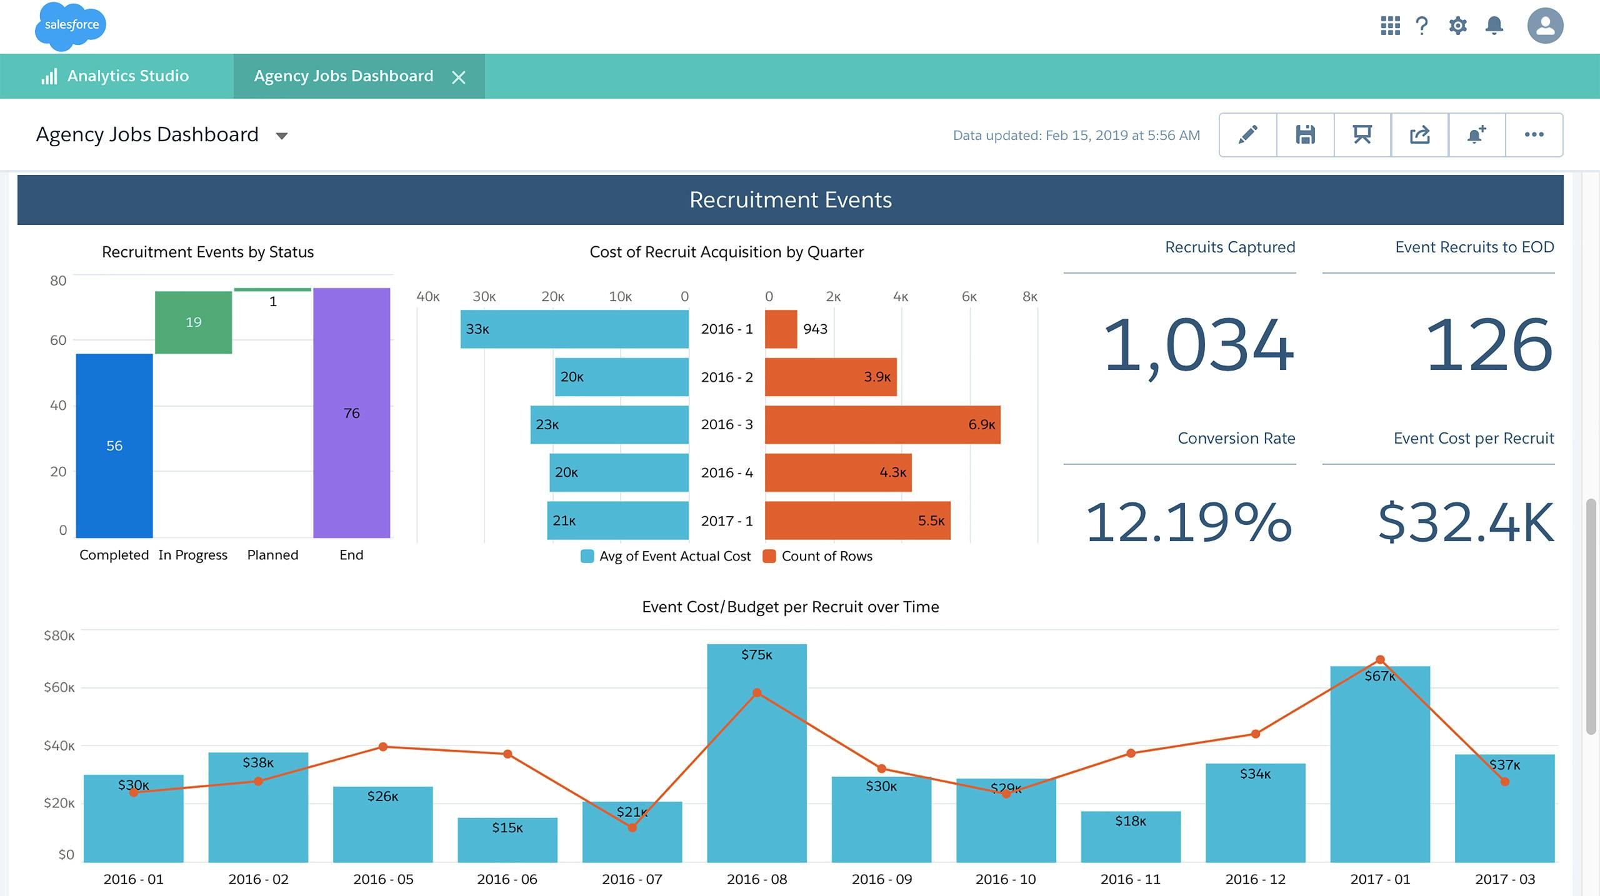The image size is (1600, 896).
Task: Click the Analytics Studio bar chart icon
Action: pos(49,76)
